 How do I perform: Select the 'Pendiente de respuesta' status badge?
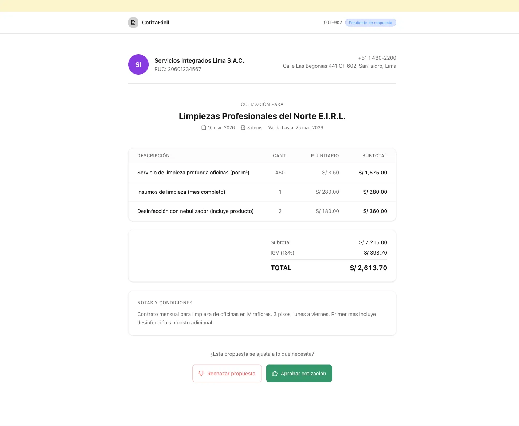click(x=370, y=22)
